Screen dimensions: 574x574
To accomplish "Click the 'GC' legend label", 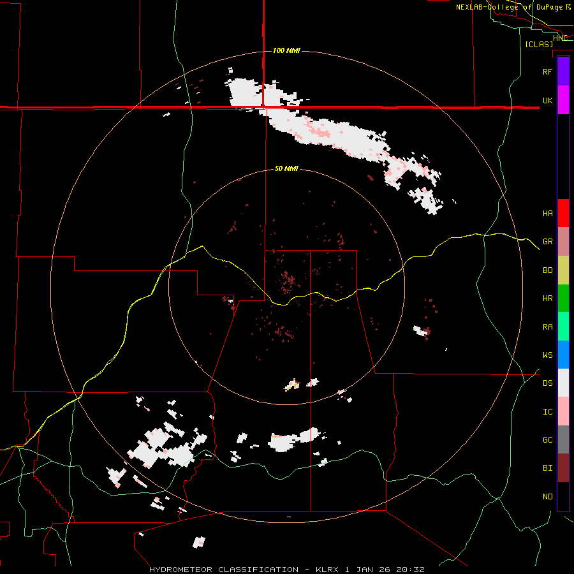I will click(547, 440).
